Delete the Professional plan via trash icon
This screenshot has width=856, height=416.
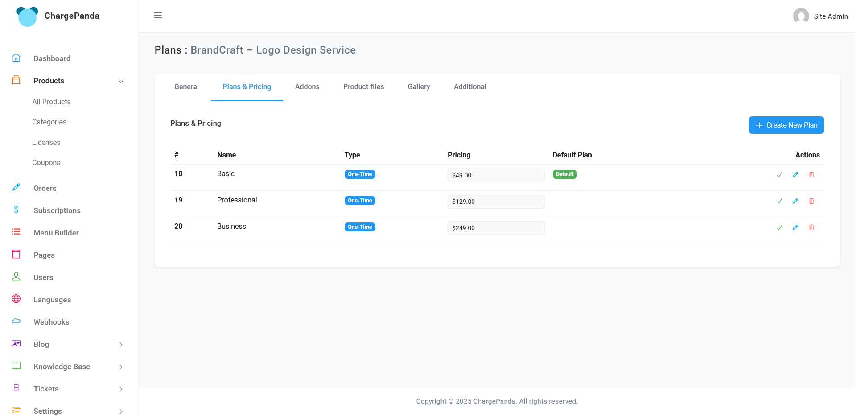[811, 201]
